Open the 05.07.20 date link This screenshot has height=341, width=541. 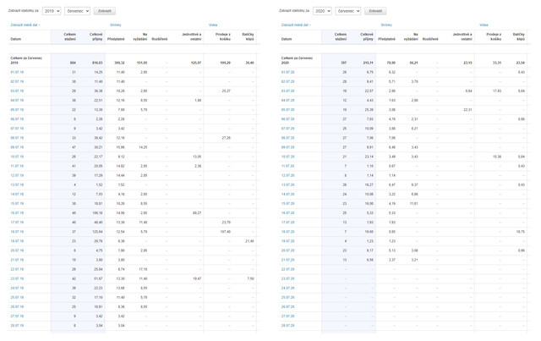tap(287, 110)
